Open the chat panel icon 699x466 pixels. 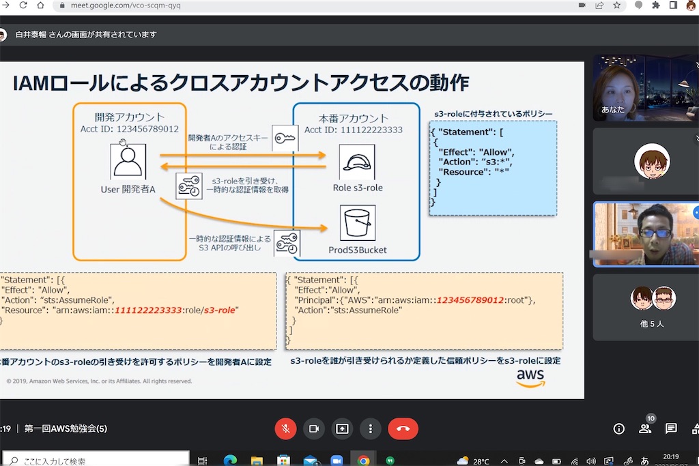[671, 428]
